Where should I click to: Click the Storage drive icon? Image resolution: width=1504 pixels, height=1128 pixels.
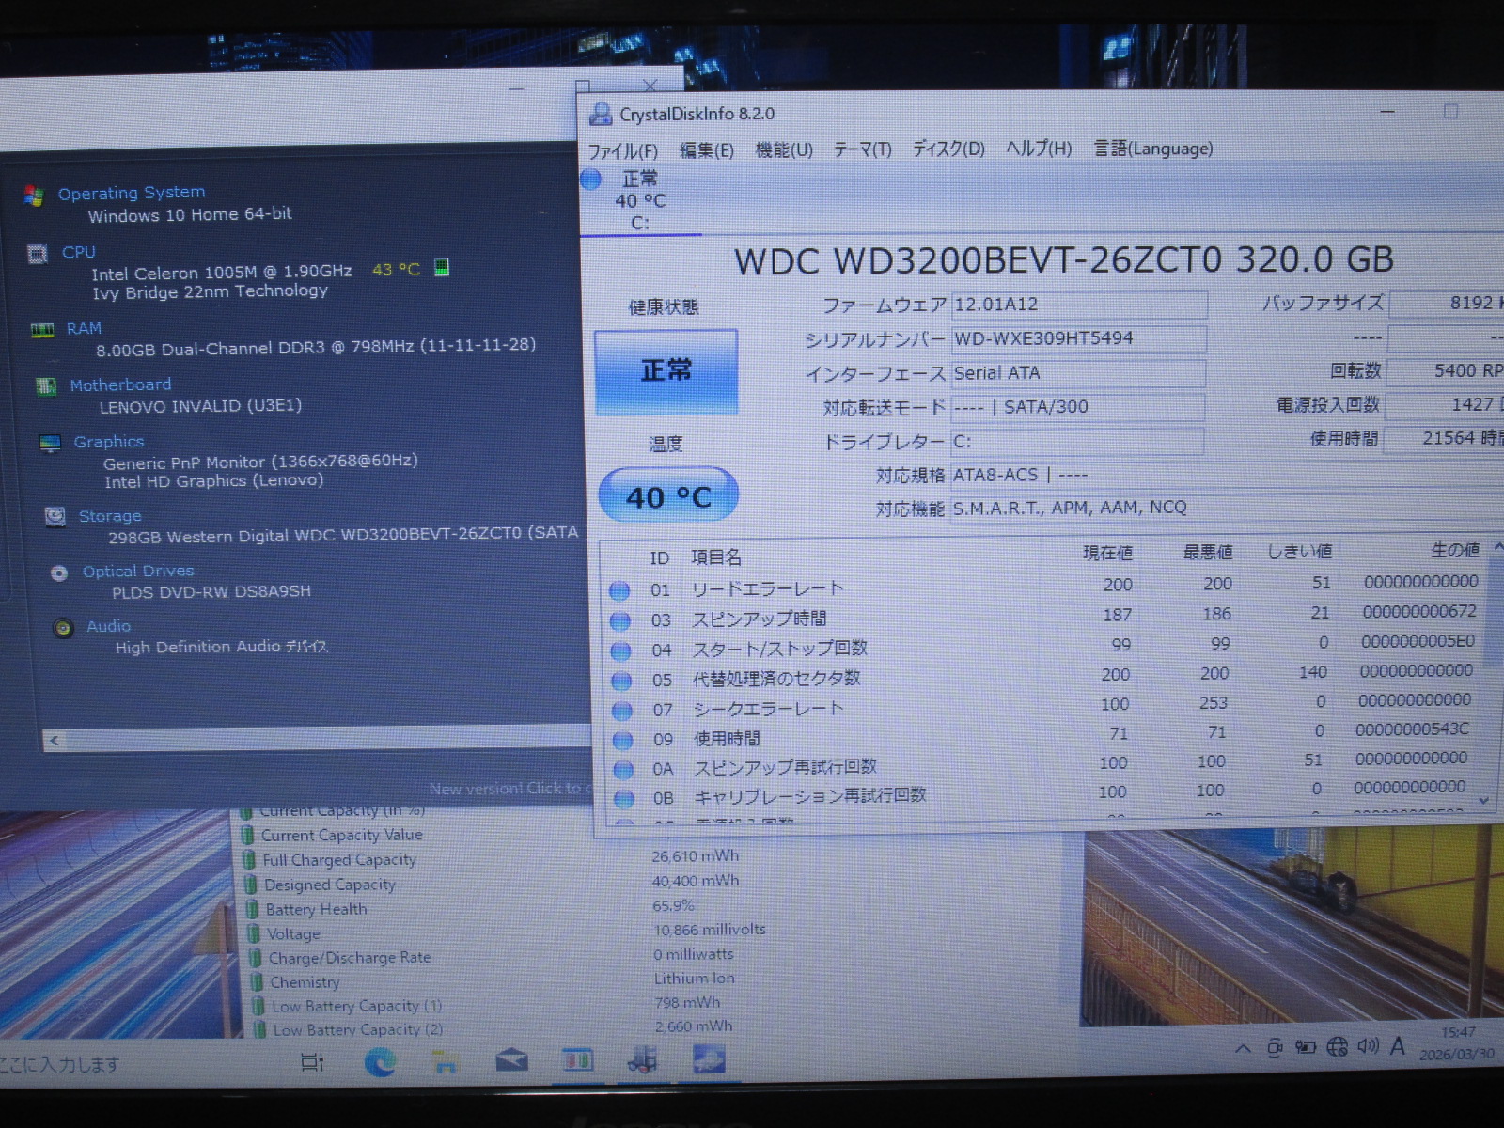pos(55,517)
